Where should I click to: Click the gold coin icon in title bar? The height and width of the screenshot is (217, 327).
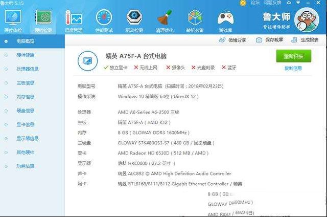click(243, 3)
